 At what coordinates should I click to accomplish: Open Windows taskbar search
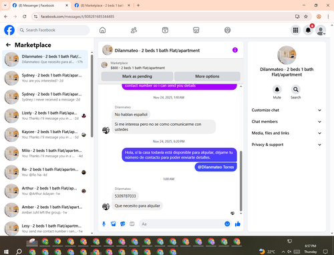click(x=19, y=252)
